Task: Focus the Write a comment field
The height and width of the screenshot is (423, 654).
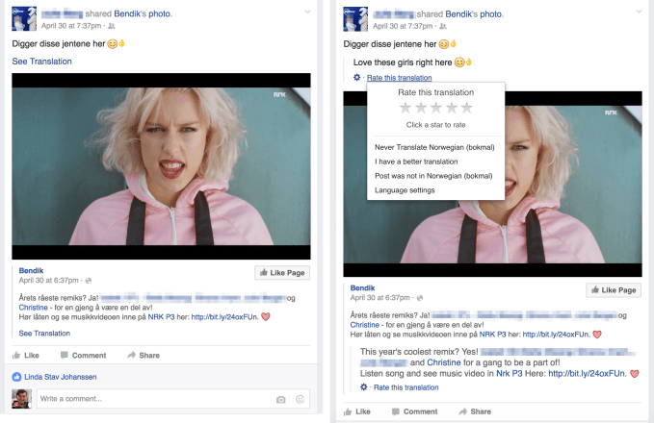Action: pyautogui.click(x=173, y=398)
